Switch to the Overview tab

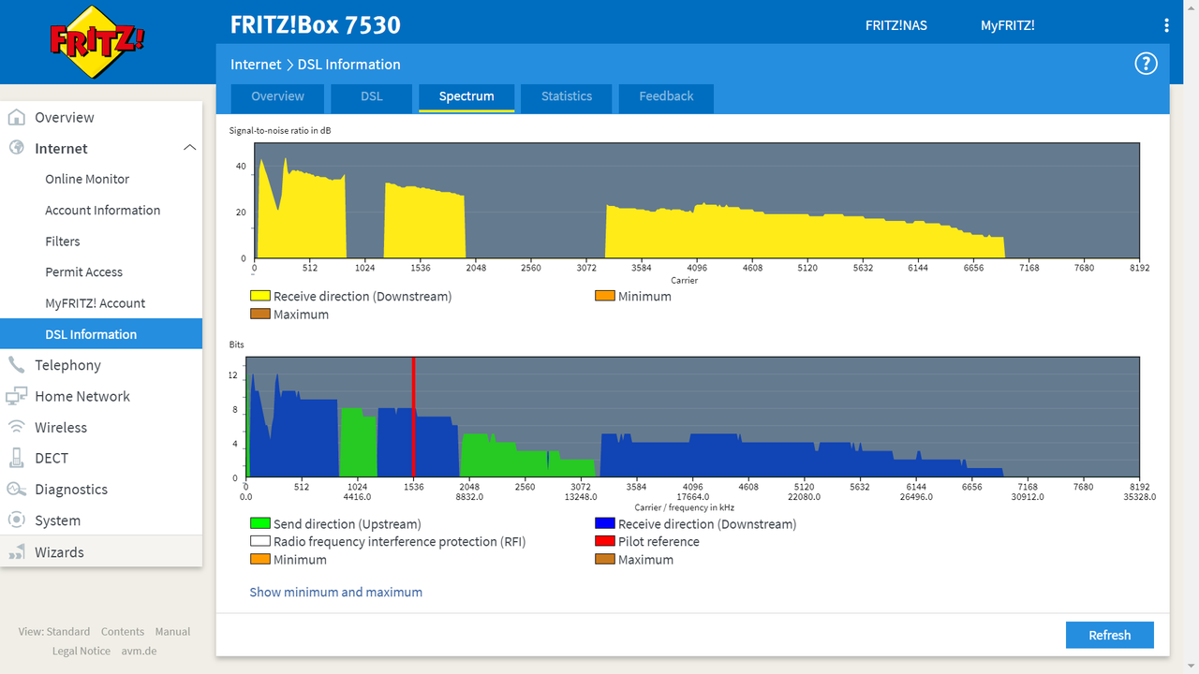[277, 96]
